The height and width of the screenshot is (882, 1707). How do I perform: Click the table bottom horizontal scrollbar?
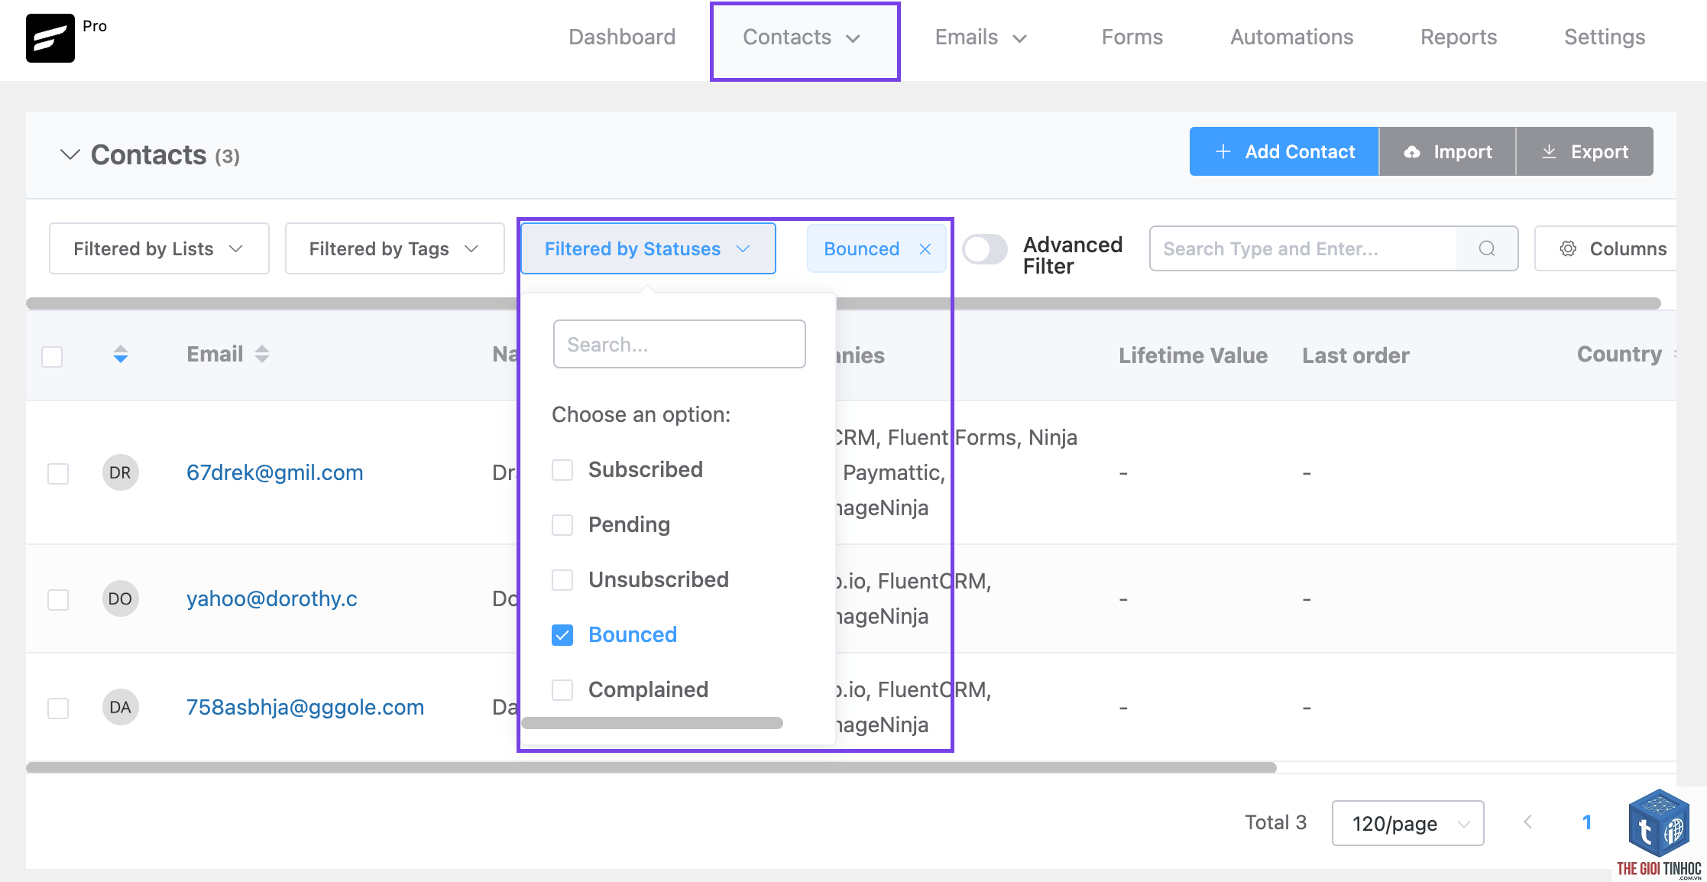click(651, 767)
